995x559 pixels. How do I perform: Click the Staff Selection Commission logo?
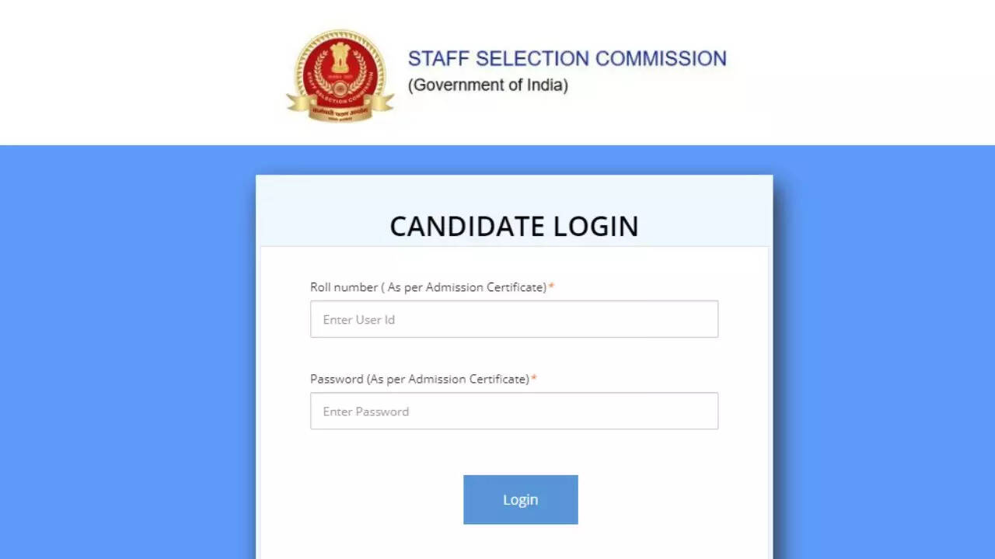point(340,75)
